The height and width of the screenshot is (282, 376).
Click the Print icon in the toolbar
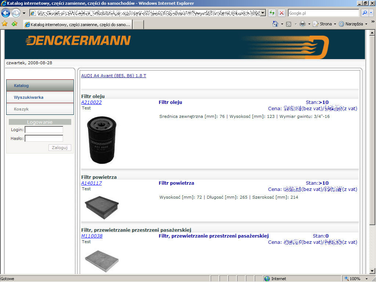[x=303, y=24]
